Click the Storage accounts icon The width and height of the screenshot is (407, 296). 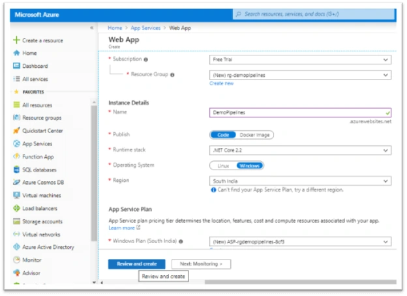click(x=16, y=221)
